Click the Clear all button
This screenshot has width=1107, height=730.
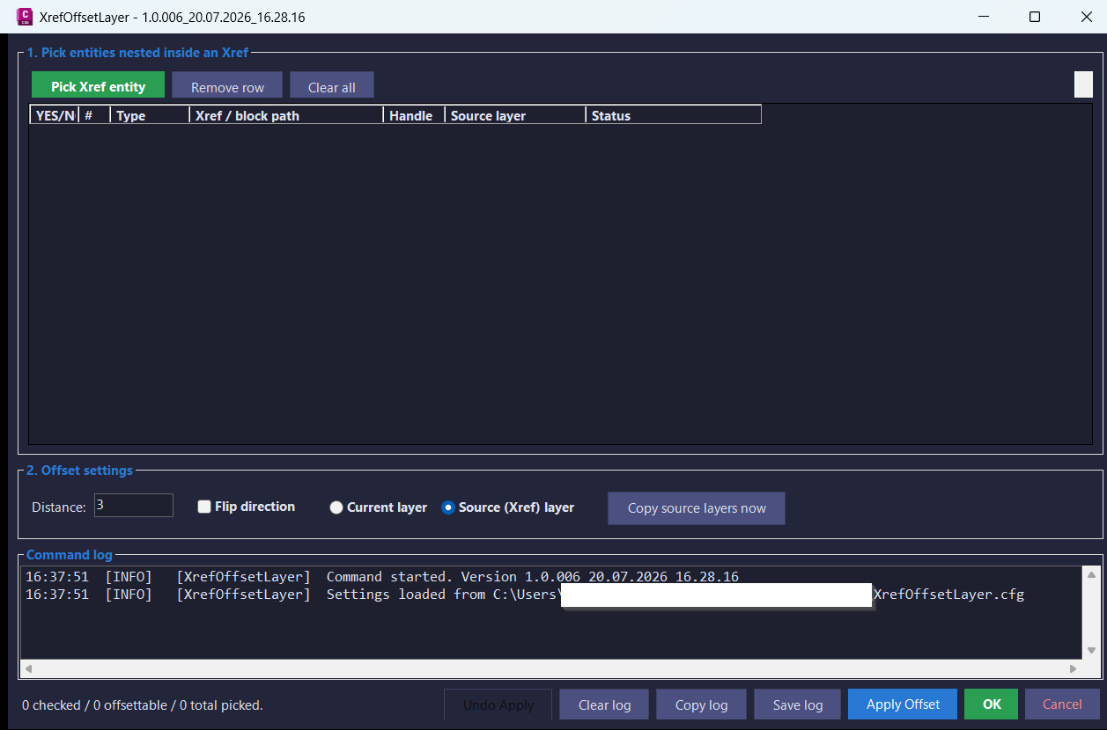[x=332, y=87]
